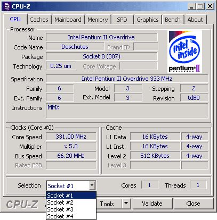Choose Socket #2 from the list
This screenshot has height=220, width=217.
coord(71,202)
